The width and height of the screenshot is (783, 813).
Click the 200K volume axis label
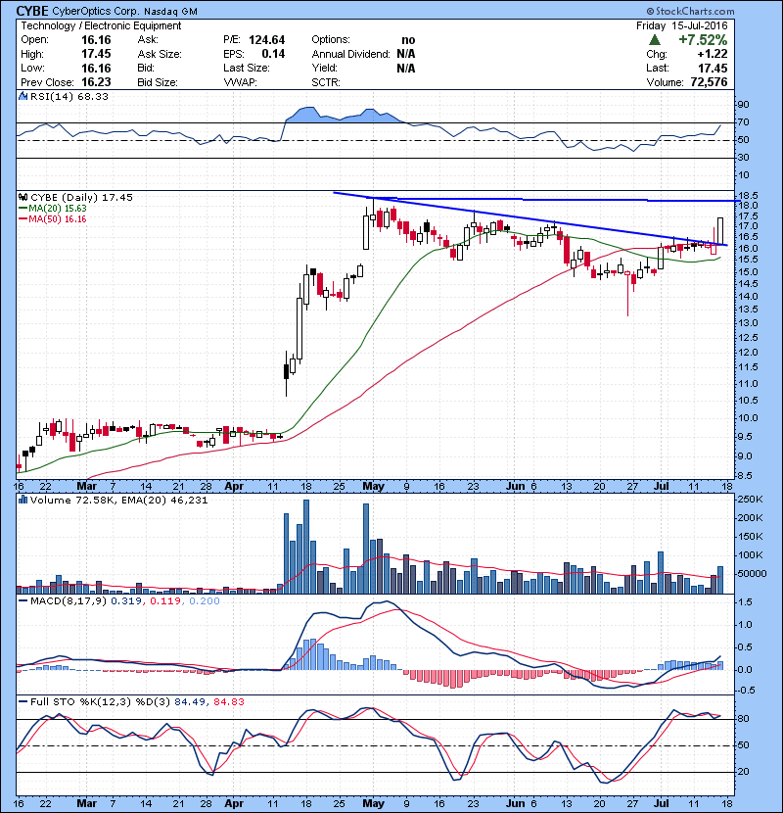751,518
